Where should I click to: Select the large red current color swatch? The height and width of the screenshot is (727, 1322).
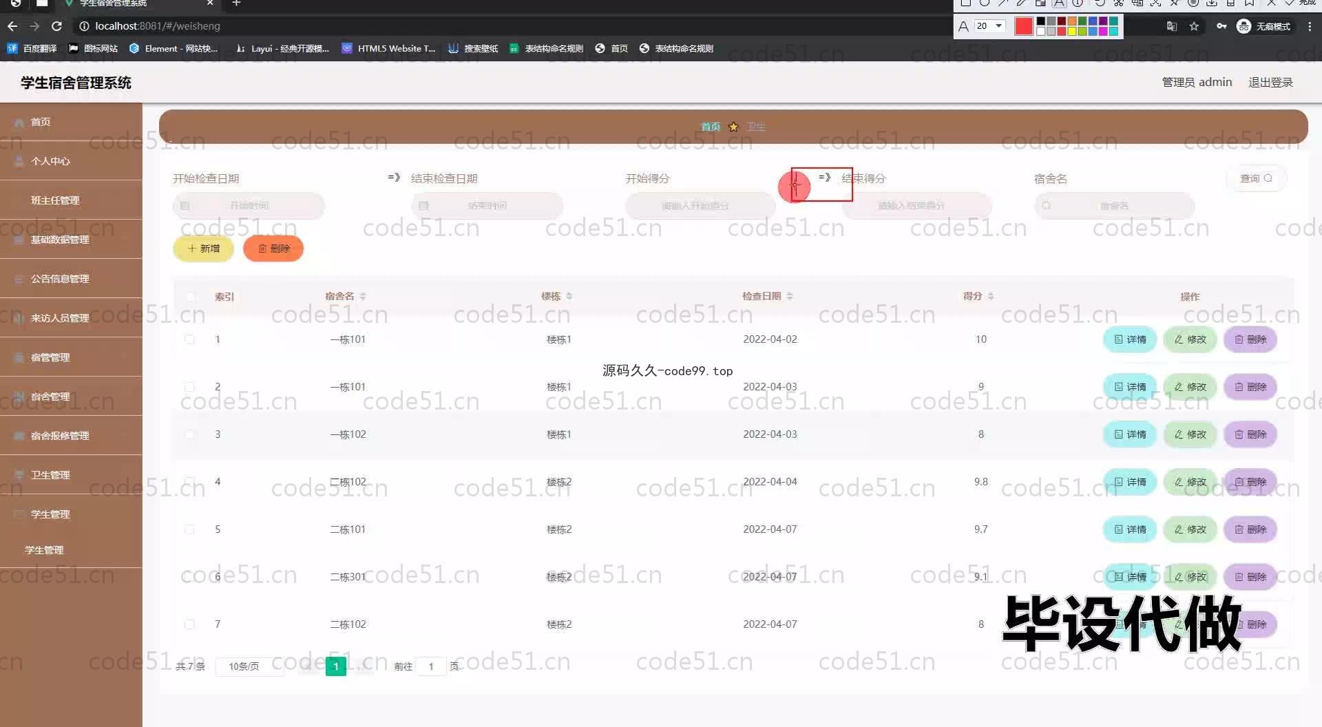[x=1023, y=26]
